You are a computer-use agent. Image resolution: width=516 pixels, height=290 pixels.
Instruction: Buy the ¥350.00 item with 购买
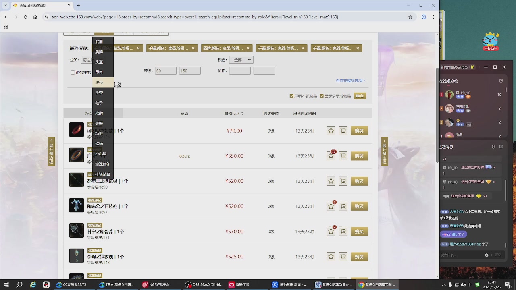pos(359,156)
